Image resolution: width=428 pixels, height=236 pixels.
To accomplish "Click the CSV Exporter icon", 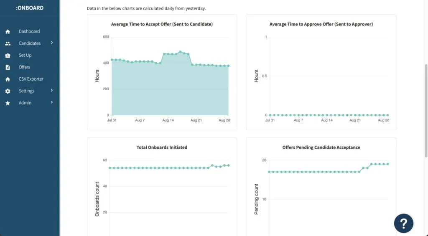I will coord(8,79).
